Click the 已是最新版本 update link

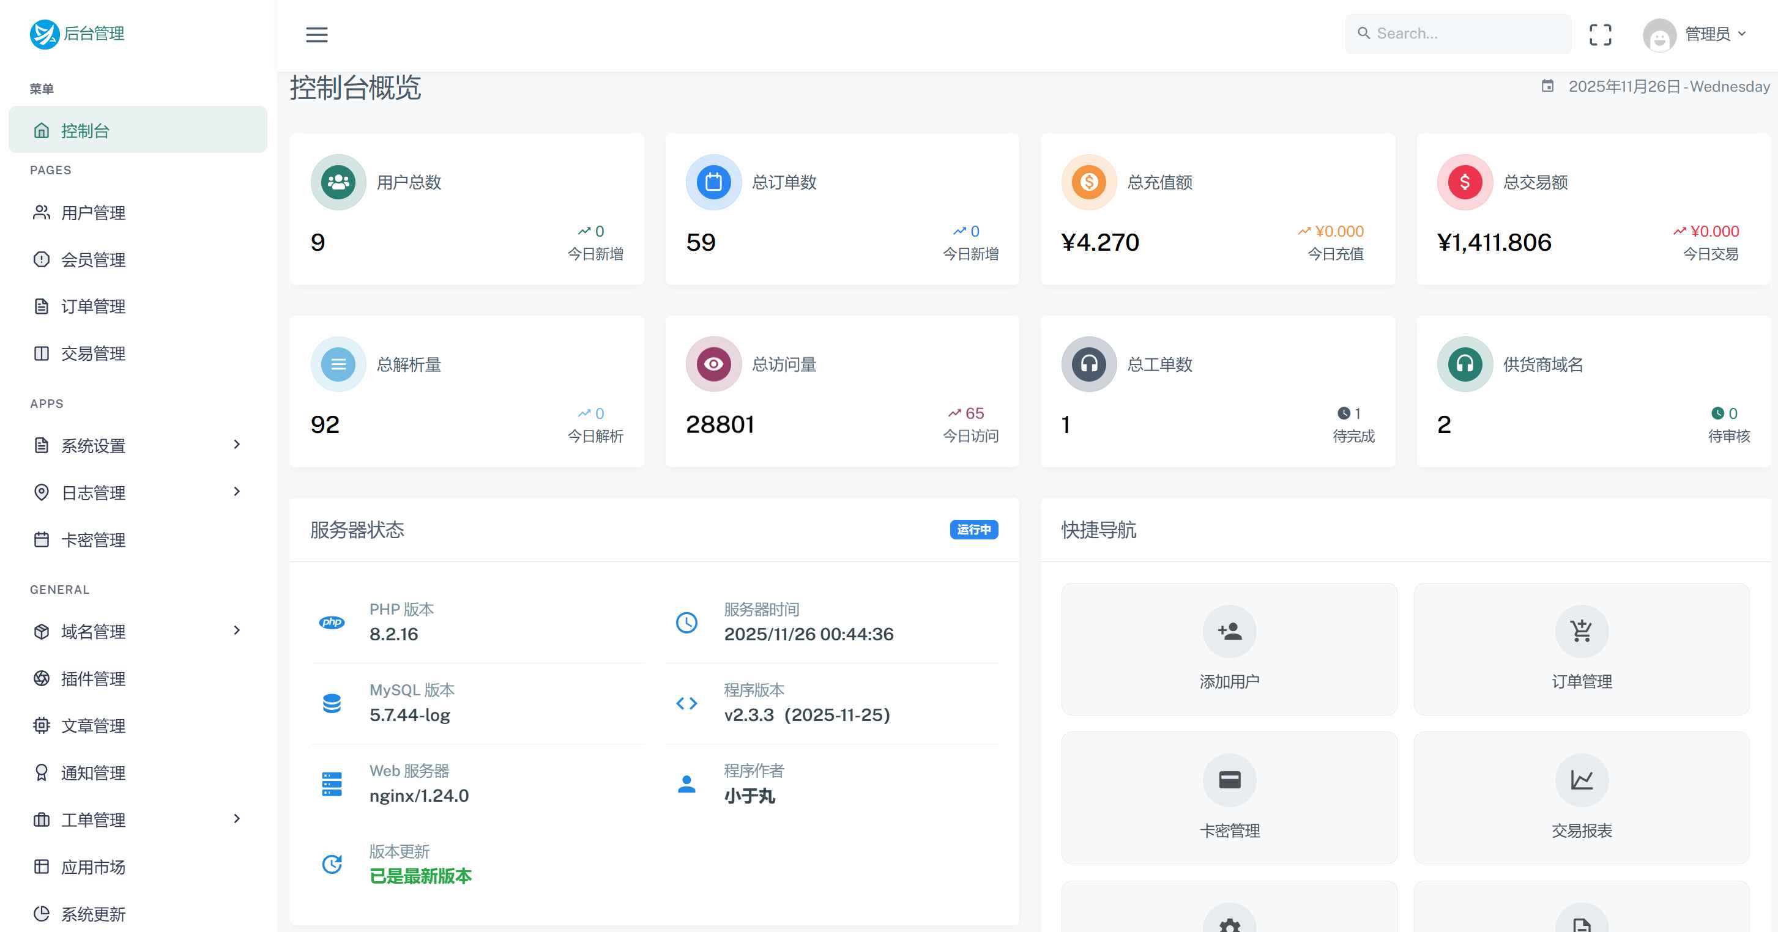tap(420, 876)
